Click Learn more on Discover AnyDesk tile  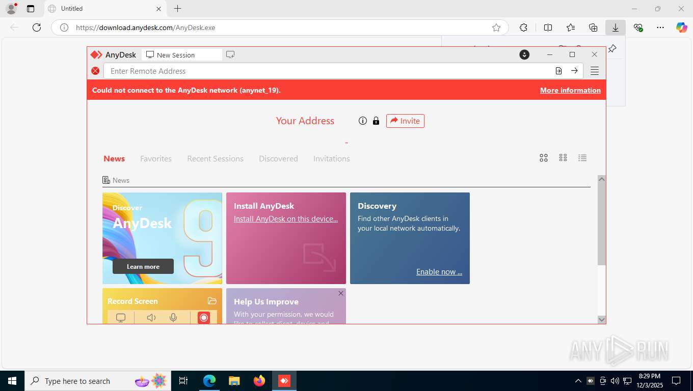tap(143, 266)
